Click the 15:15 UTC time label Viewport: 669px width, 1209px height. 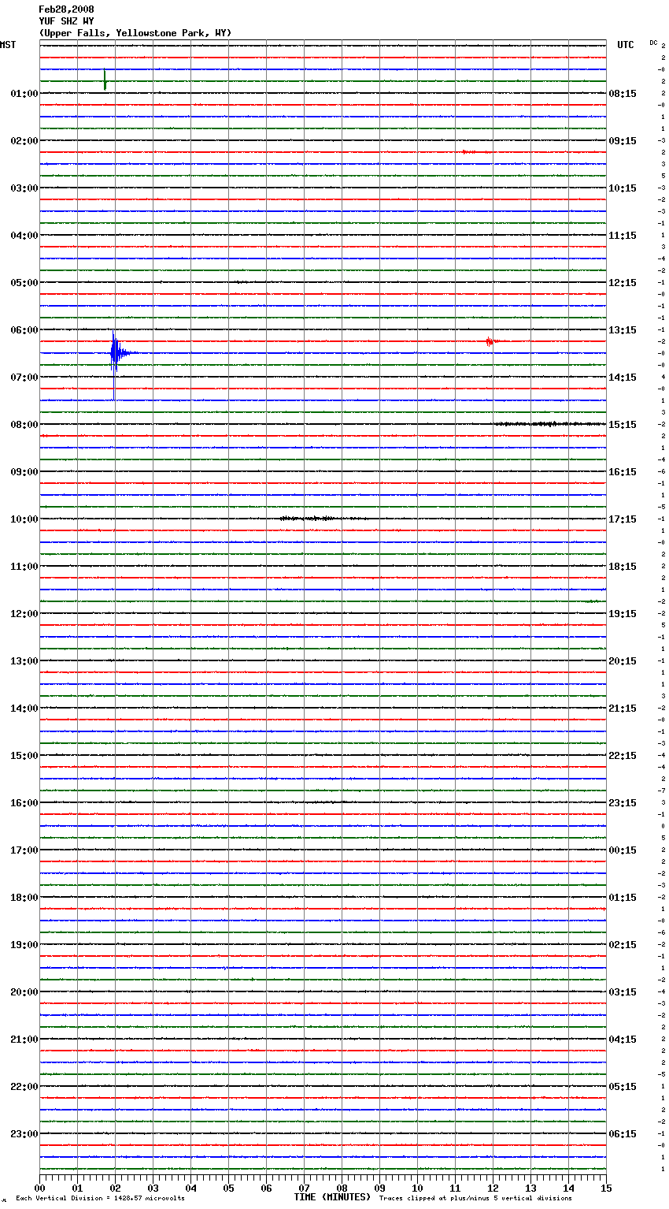pyautogui.click(x=623, y=425)
